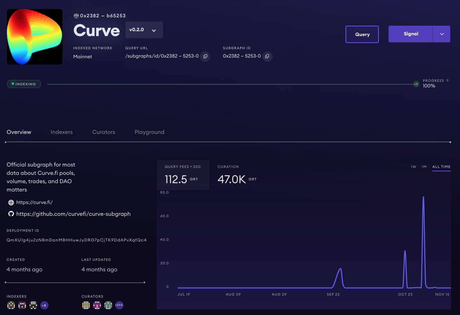Click the NOV 15 label on chart axis
The image size is (460, 315).
click(442, 295)
